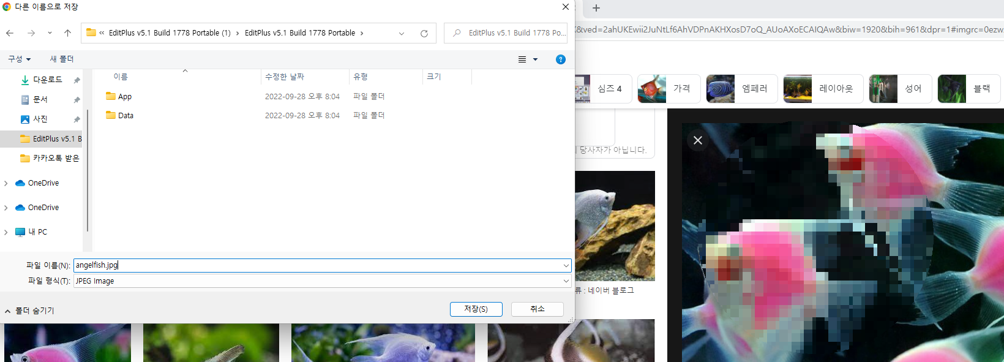
Task: Select 사진 in the navigation pane
Action: coord(40,119)
